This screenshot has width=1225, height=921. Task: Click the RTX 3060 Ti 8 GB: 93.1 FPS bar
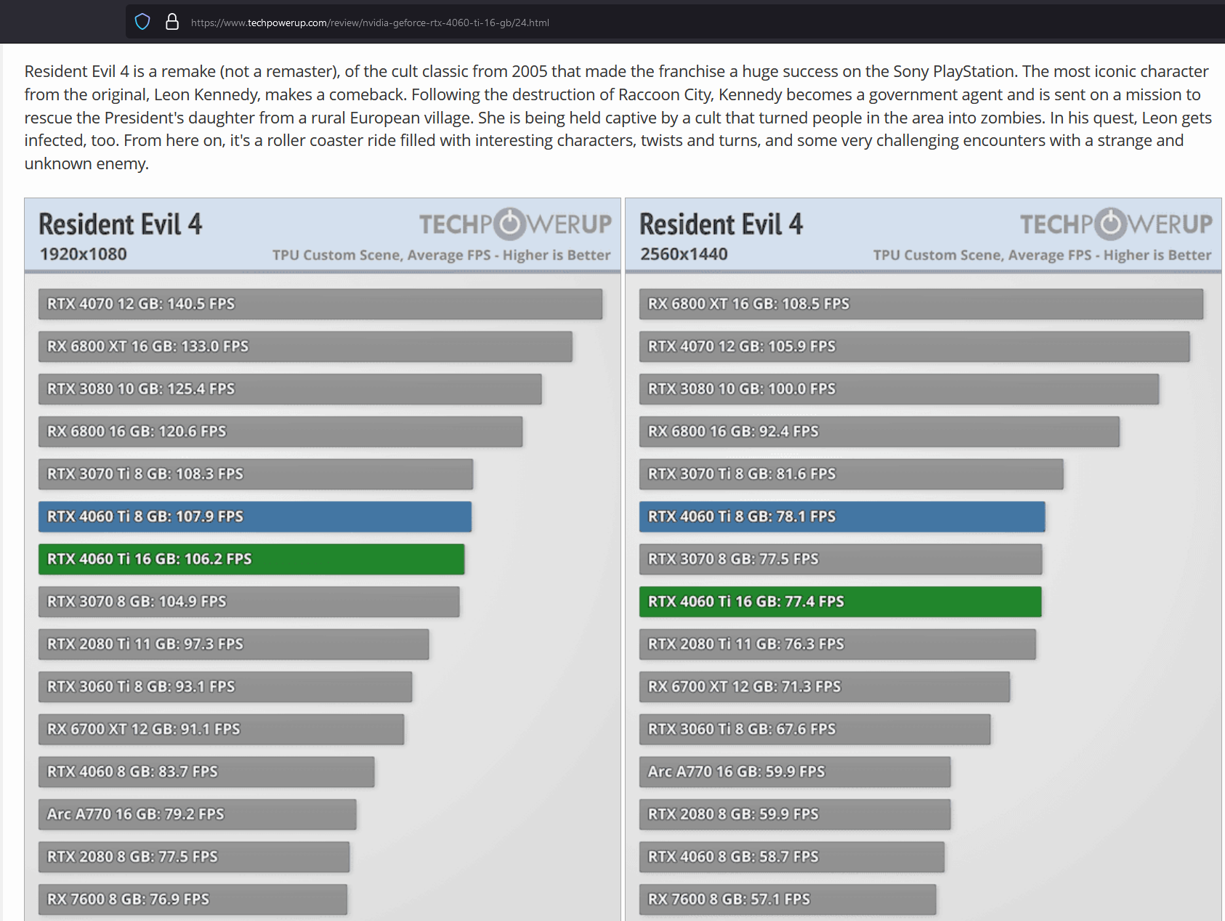click(x=225, y=686)
